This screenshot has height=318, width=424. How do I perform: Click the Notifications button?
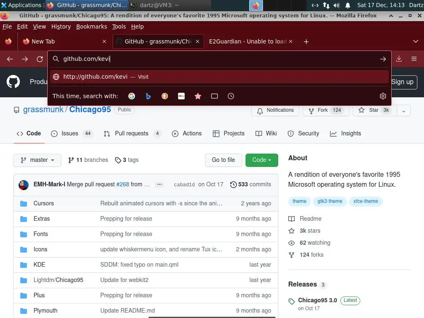(x=275, y=111)
